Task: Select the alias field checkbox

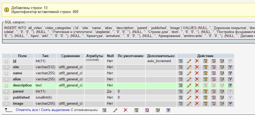Action: [x=6, y=80]
